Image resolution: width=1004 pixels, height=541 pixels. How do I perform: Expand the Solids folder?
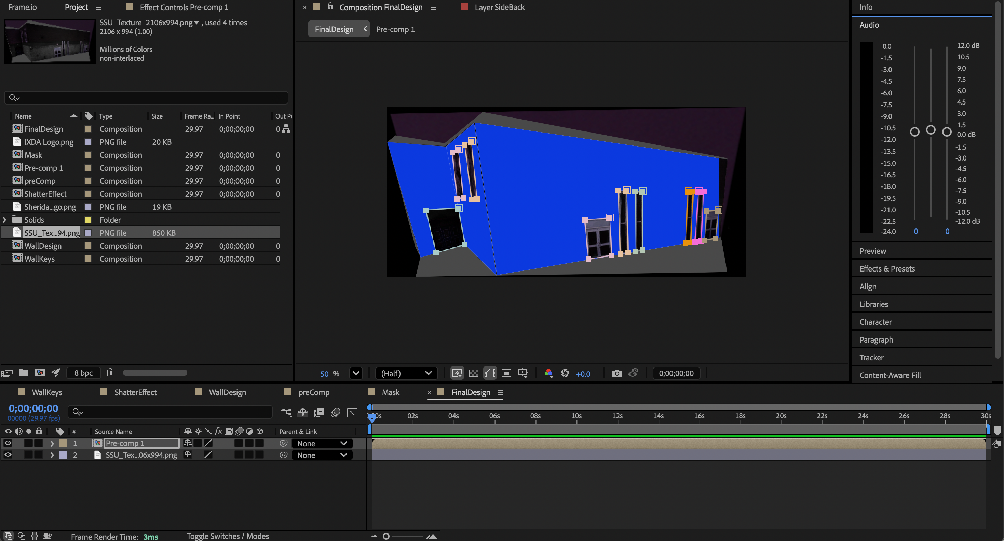(x=5, y=220)
